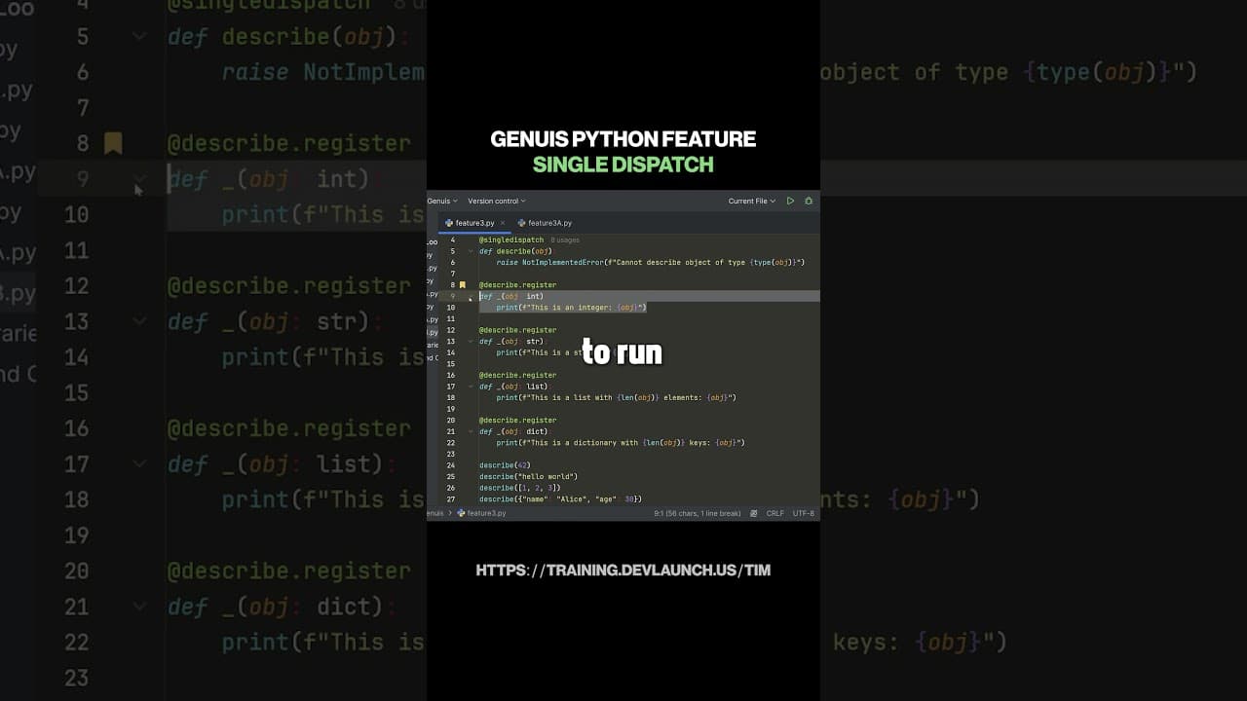Run the current file using the play icon

coord(790,201)
